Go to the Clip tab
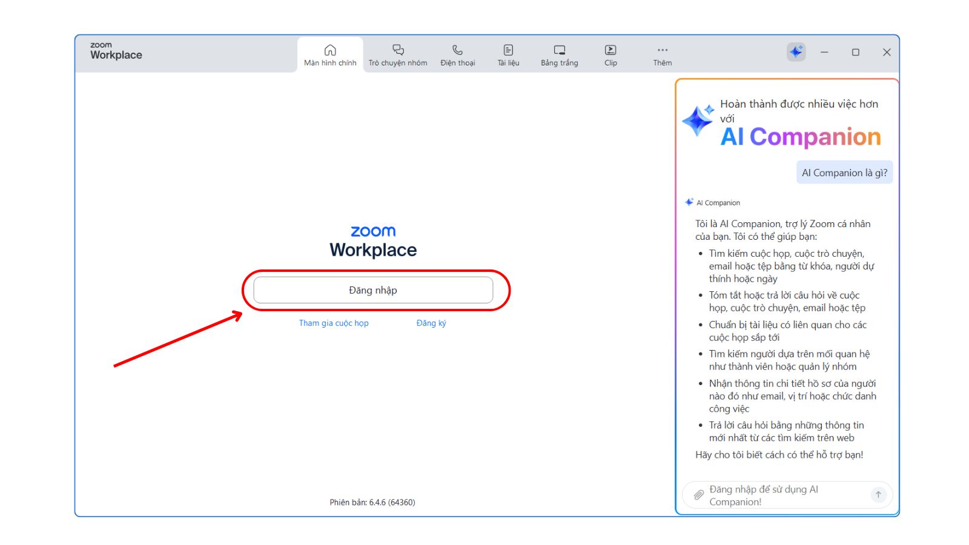The height and width of the screenshot is (545, 969). coord(610,55)
